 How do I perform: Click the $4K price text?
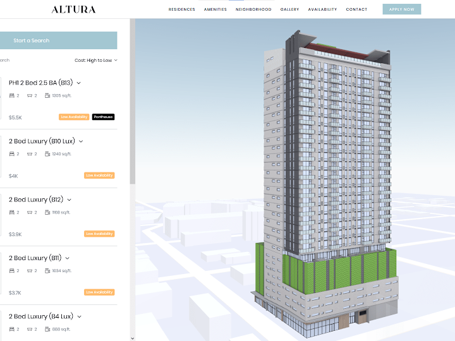pos(13,176)
